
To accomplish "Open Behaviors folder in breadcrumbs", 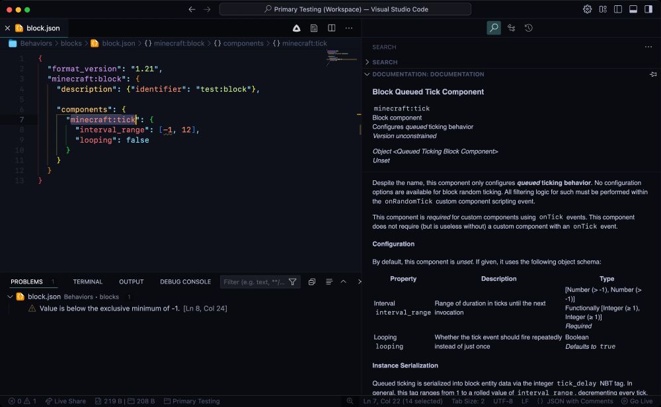I will [x=36, y=44].
